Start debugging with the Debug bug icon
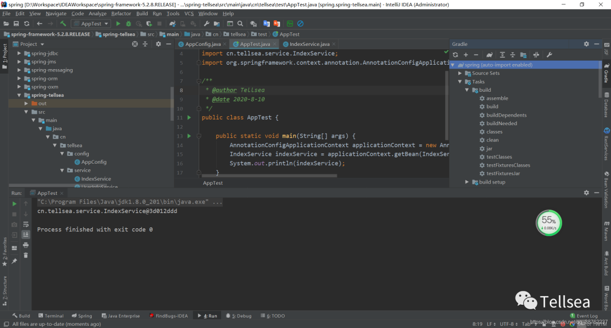 (128, 24)
